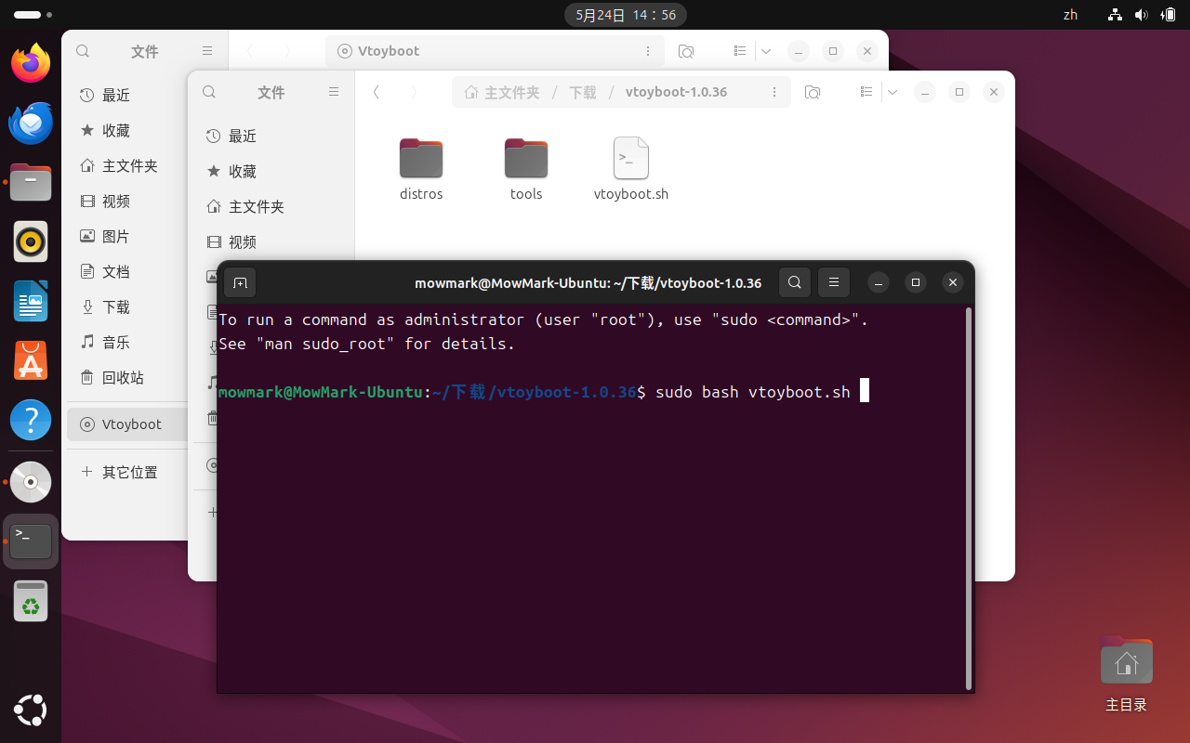Open the clock and calendar in top bar
Viewport: 1190px width, 743px height.
click(x=626, y=15)
